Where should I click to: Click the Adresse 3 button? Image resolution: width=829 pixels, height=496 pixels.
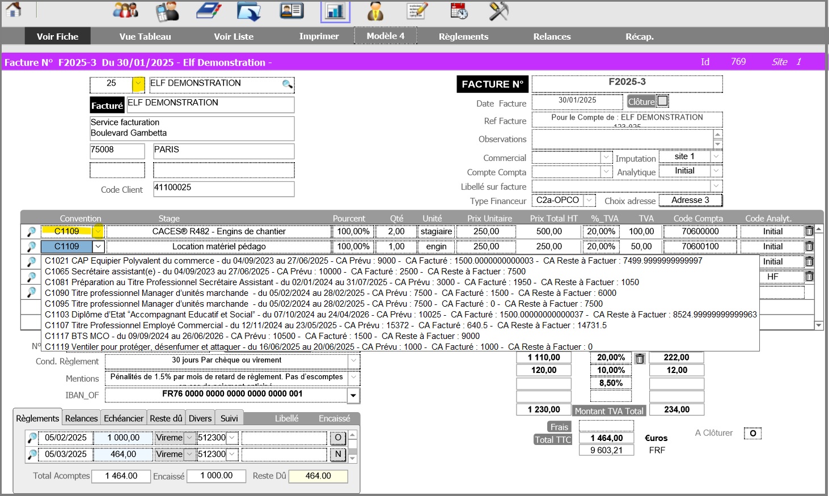[x=690, y=200]
